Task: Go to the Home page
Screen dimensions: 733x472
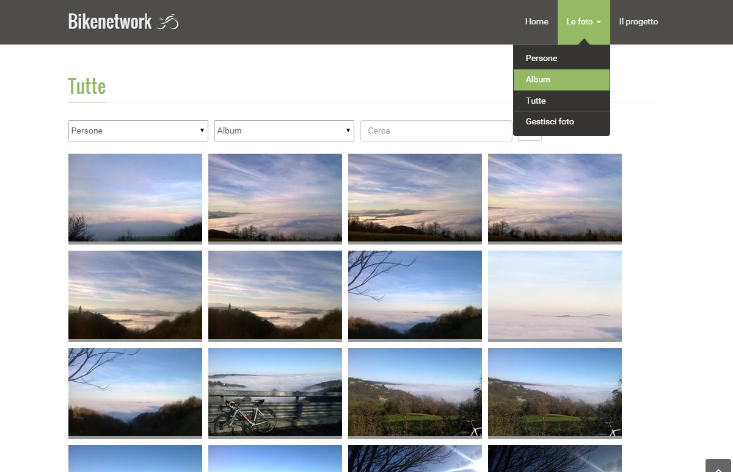Action: tap(536, 22)
